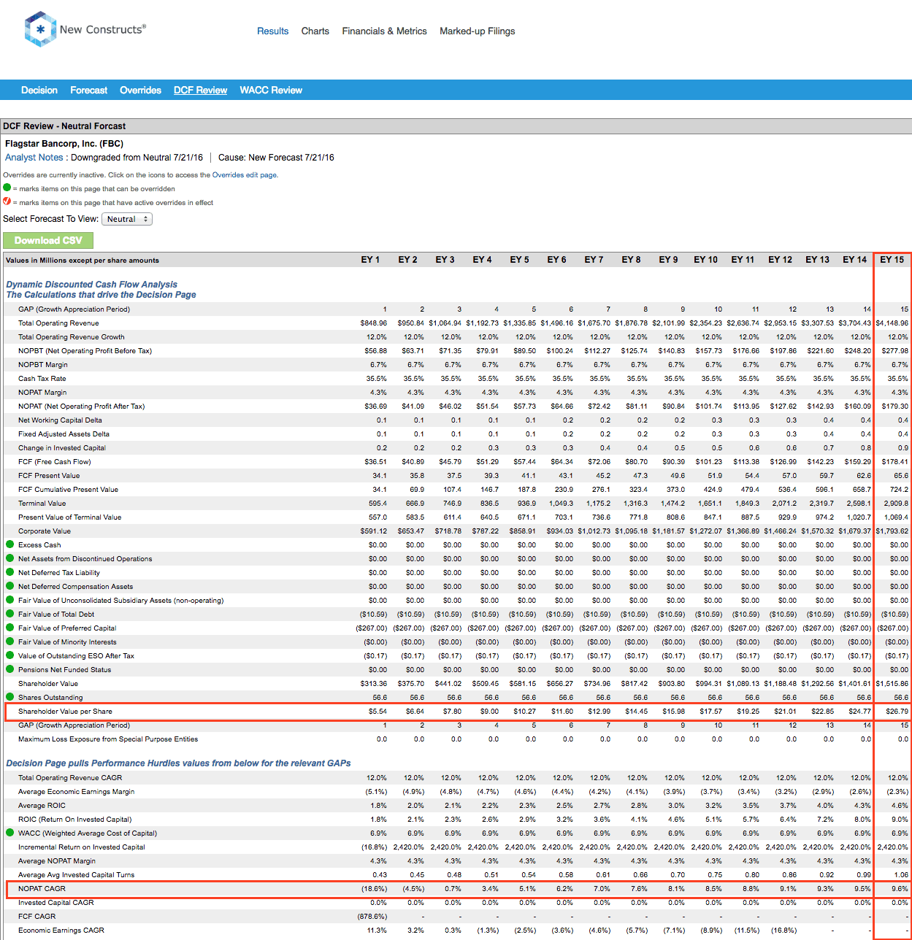Click the '(878.6%)' FCF CAGR cell
The image size is (912, 940).
tap(372, 917)
